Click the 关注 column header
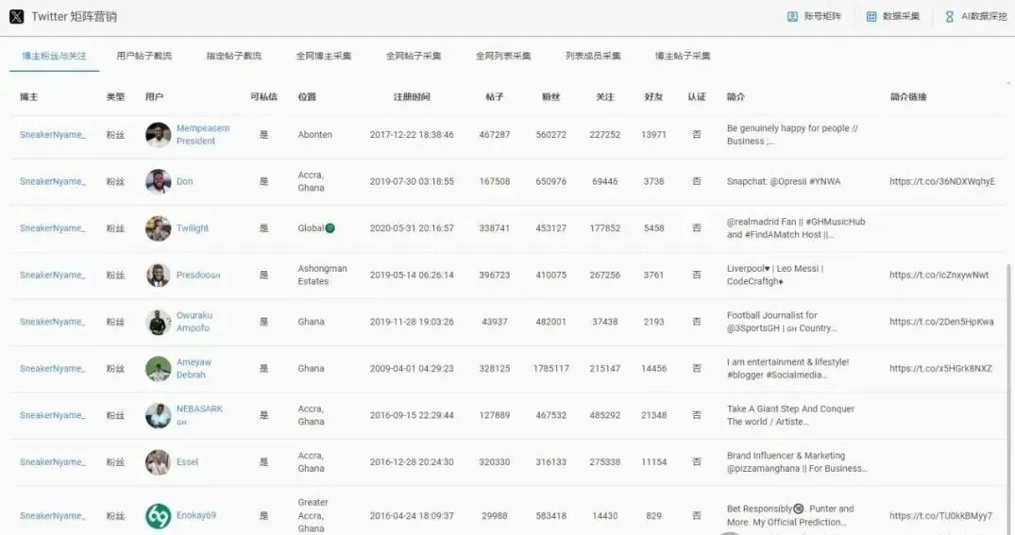1015x535 pixels. click(x=604, y=96)
